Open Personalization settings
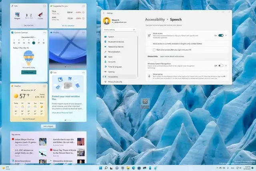This screenshot has width=256, height=171. click(120, 52)
